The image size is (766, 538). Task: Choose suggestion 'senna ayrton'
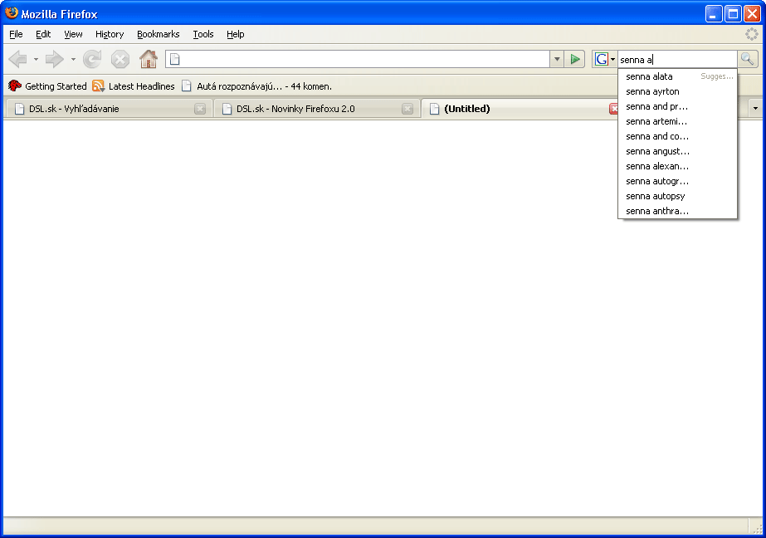coord(677,91)
